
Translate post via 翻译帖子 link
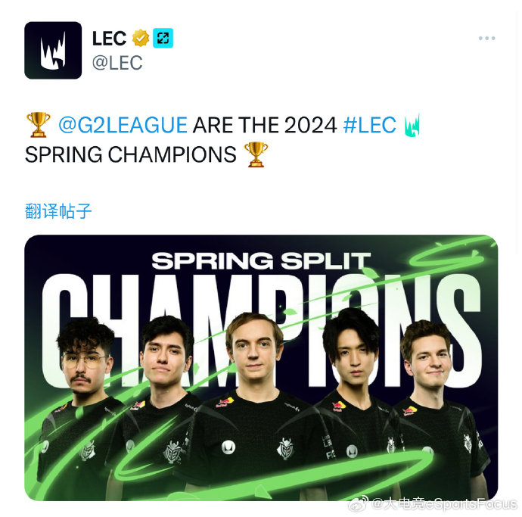coord(58,211)
